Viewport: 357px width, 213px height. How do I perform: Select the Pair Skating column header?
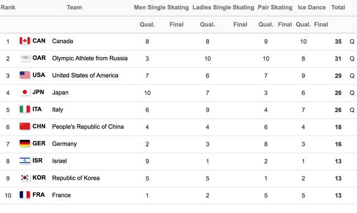(x=275, y=7)
